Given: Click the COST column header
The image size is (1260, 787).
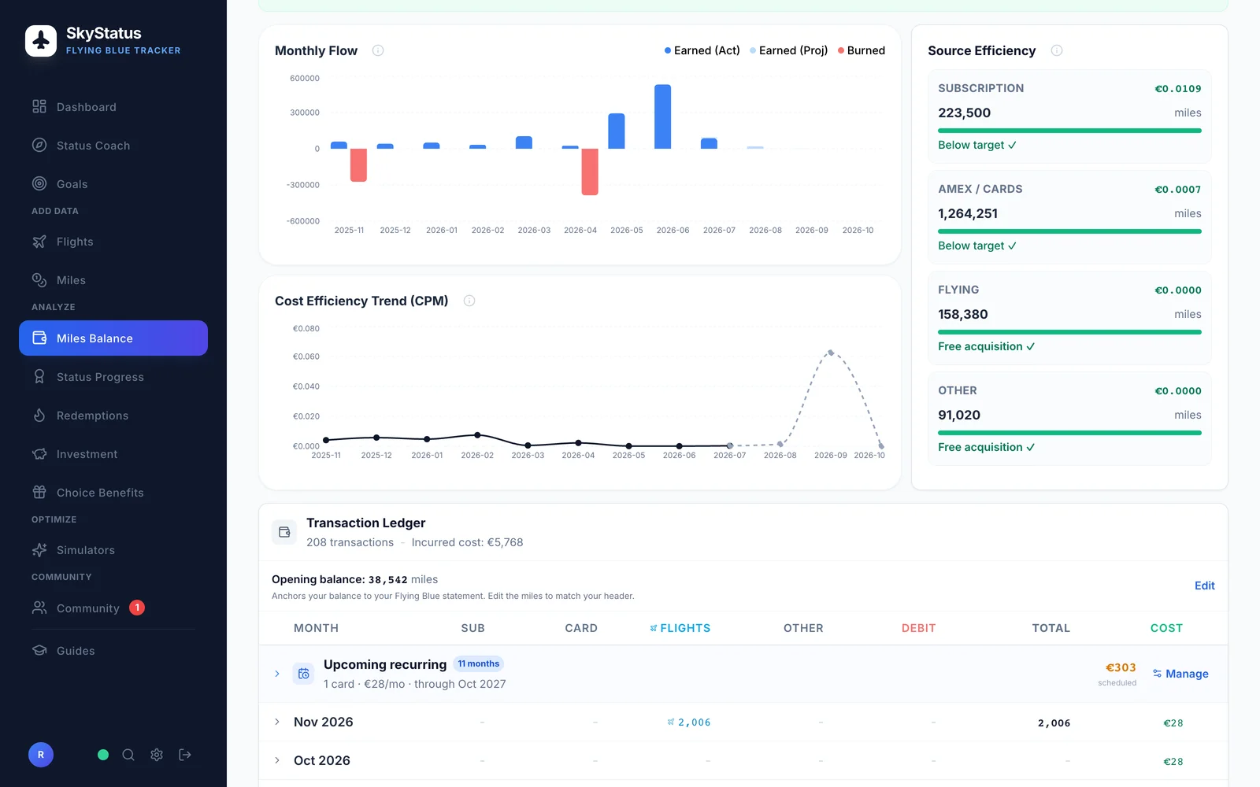Looking at the screenshot, I should tap(1166, 628).
